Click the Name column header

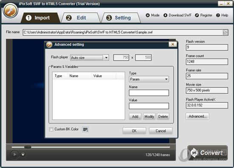tap(80, 76)
